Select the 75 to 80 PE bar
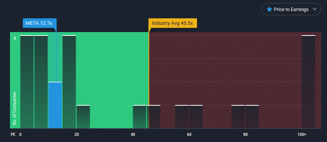The width and height of the screenshot is (327, 142). pyautogui.click(x=238, y=117)
